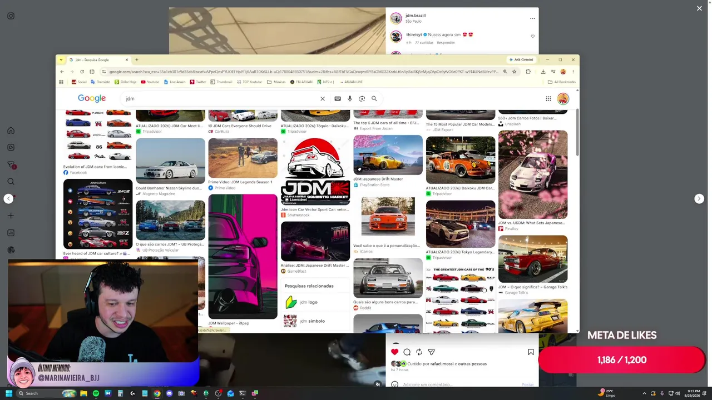Screen dimensions: 712x400
Task: Close the Instagram post viewer
Action: [699, 8]
